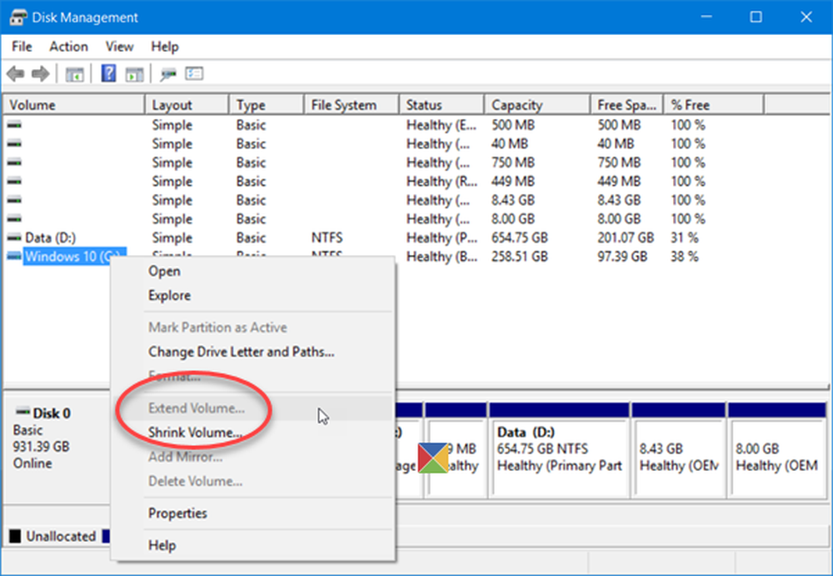Click the Properties checklist toolbar icon
This screenshot has width=833, height=576.
point(194,75)
